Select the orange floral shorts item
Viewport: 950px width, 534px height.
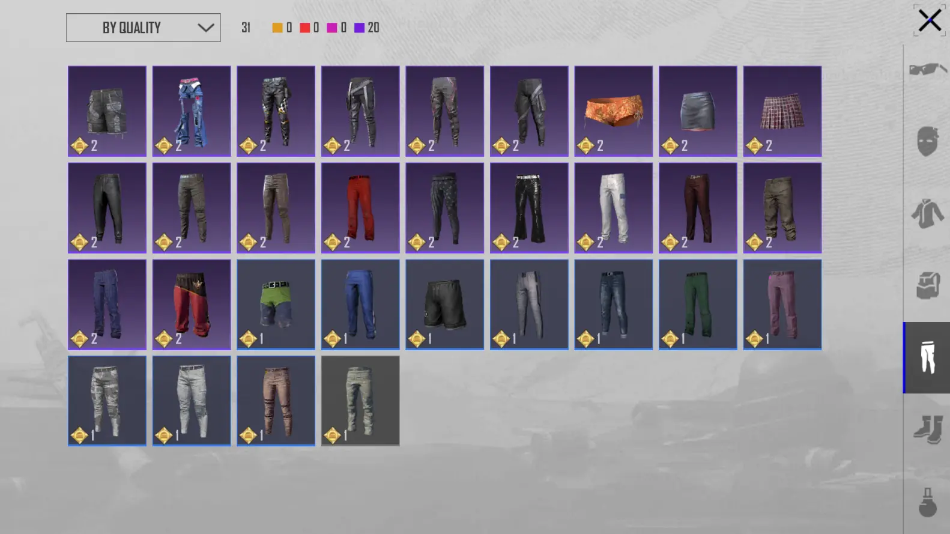(613, 111)
